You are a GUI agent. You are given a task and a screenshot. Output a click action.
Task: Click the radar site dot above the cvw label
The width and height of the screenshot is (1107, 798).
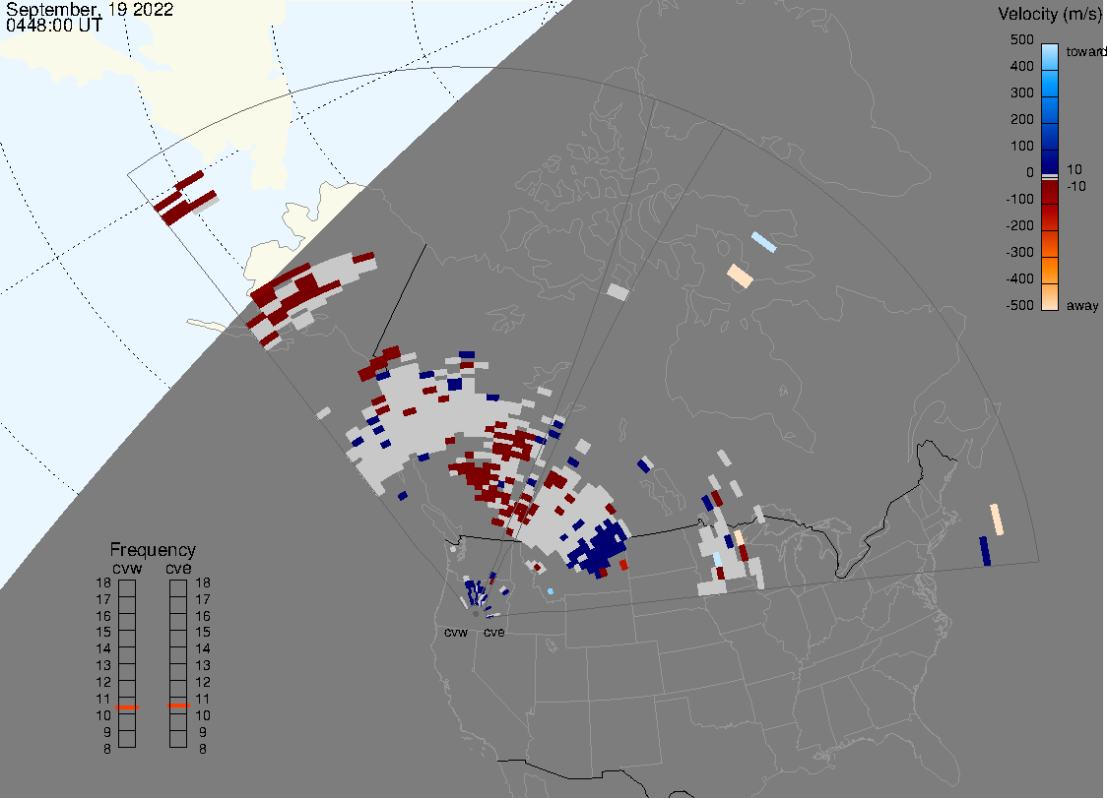point(476,614)
